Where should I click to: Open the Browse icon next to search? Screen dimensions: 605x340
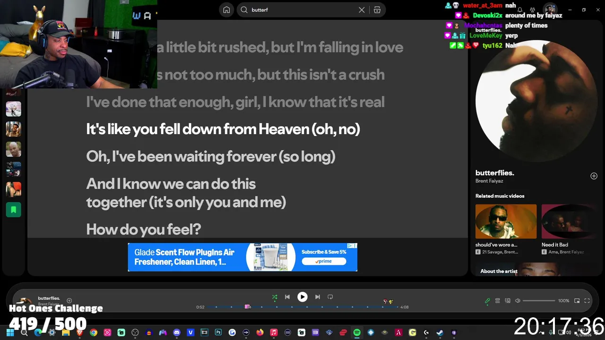tap(377, 10)
